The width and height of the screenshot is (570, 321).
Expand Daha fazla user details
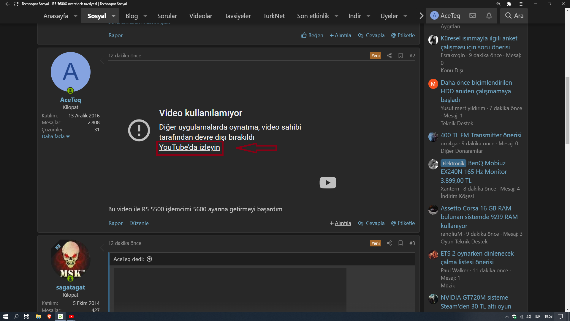56,136
